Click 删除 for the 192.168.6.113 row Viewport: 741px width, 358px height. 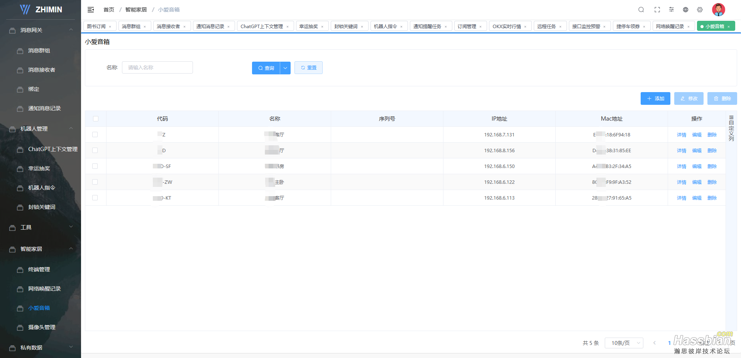click(x=712, y=198)
